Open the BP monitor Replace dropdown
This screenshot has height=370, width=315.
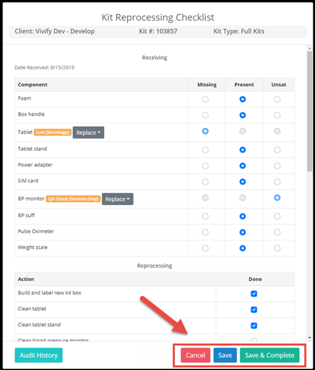click(x=118, y=199)
